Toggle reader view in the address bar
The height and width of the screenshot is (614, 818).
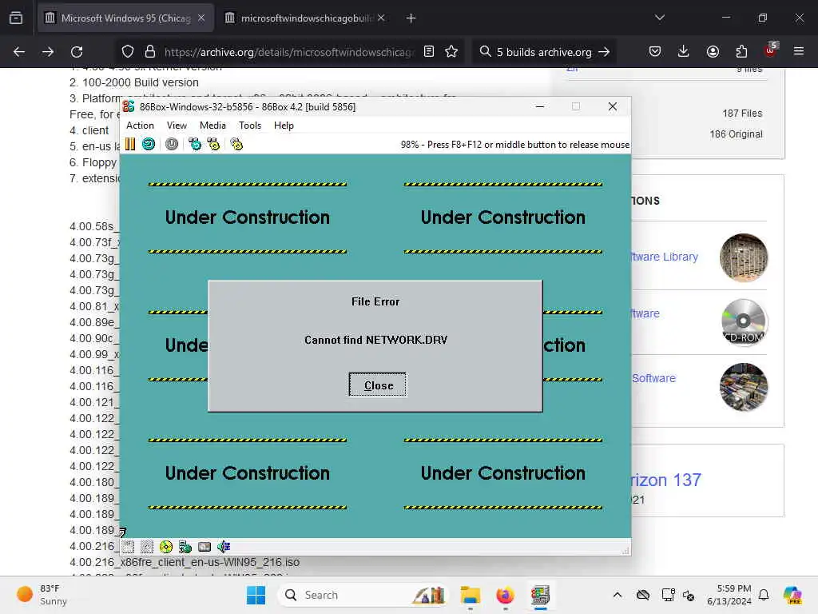click(429, 52)
